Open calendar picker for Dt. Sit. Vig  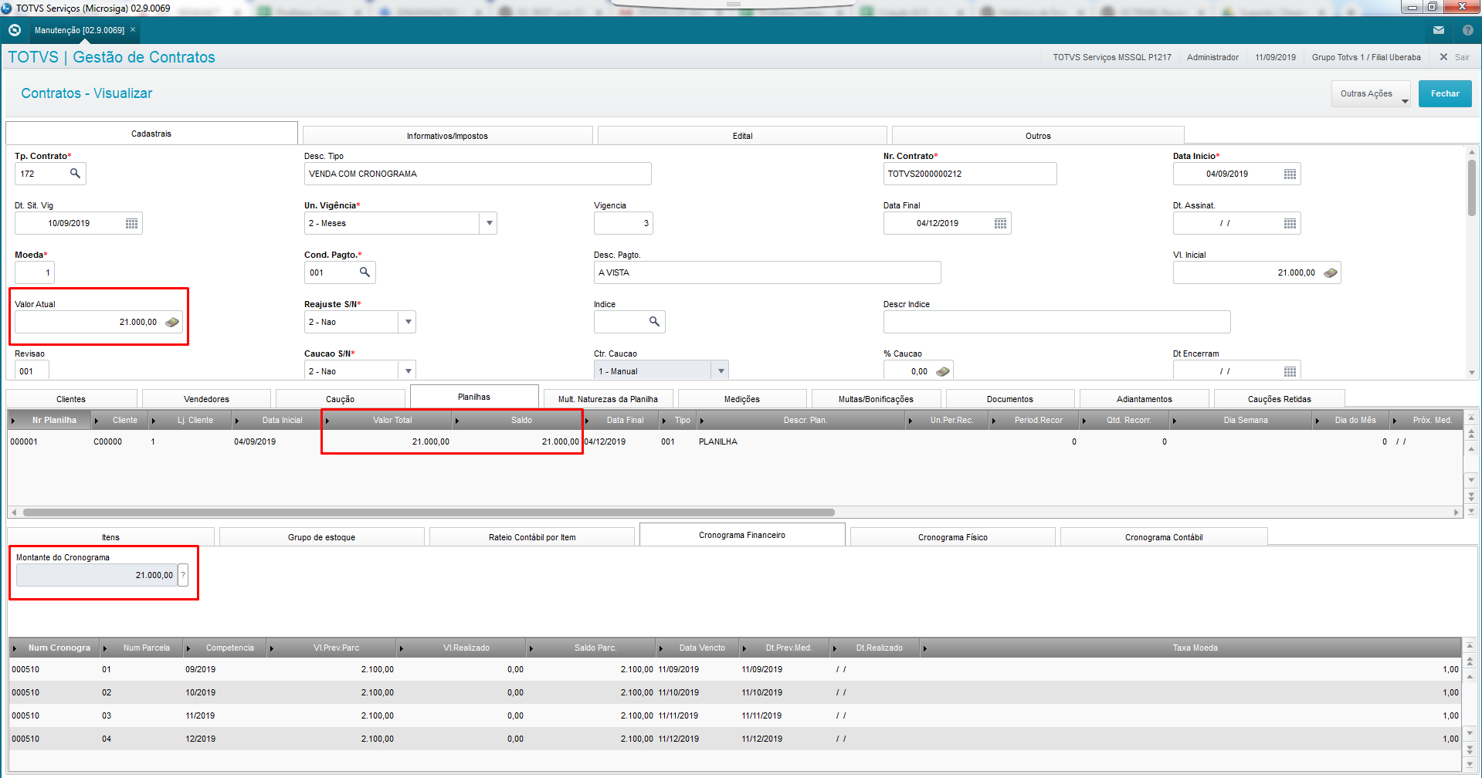132,223
